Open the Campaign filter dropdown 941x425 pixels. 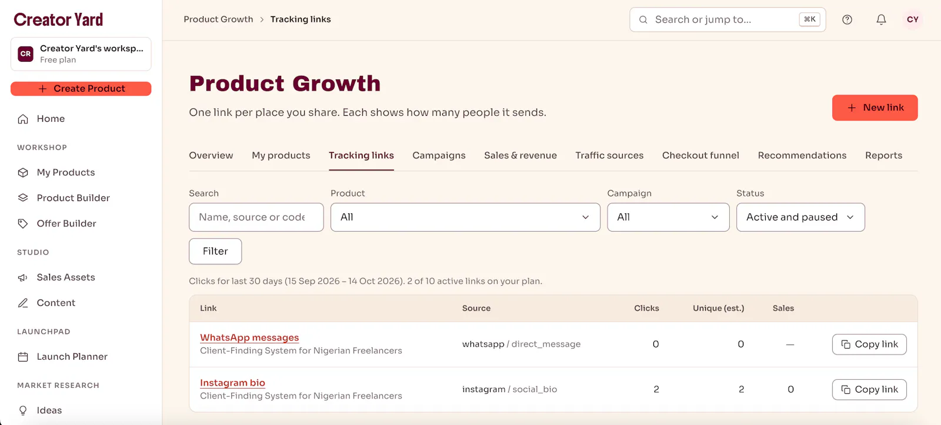(668, 217)
